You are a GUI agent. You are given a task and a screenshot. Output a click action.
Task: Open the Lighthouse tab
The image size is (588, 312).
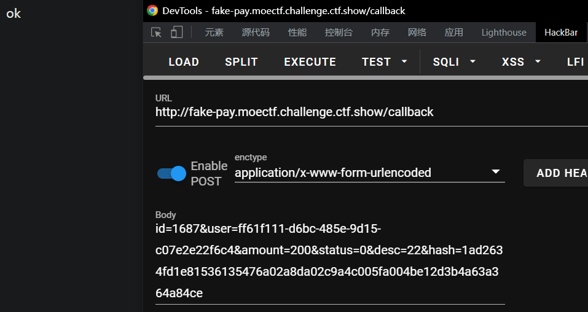[504, 33]
